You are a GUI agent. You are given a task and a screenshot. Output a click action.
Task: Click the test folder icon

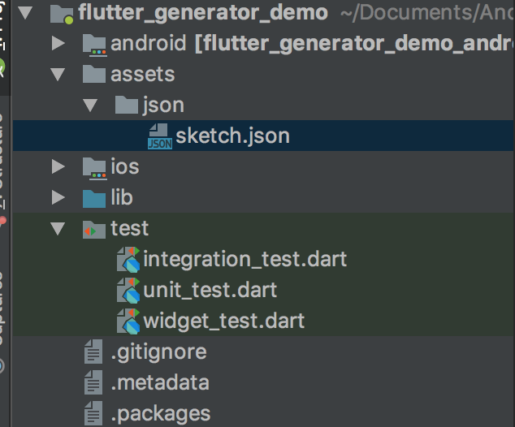pos(95,229)
